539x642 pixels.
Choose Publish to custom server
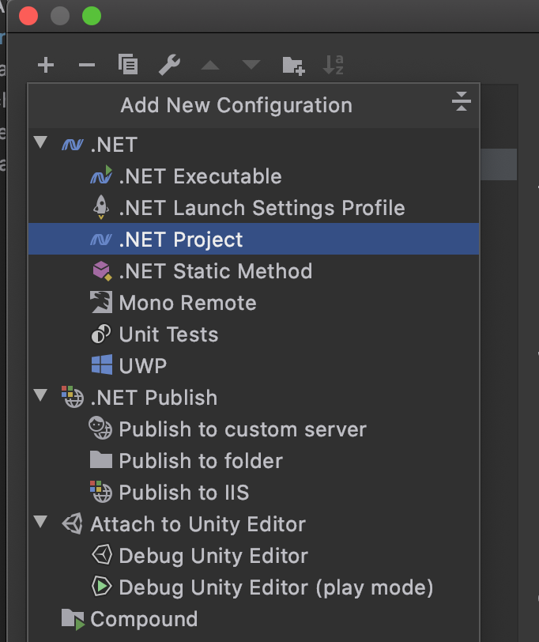pos(254,429)
